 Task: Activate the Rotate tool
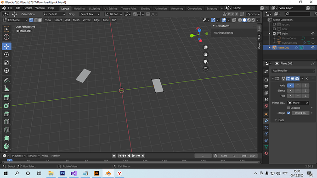pos(6,54)
